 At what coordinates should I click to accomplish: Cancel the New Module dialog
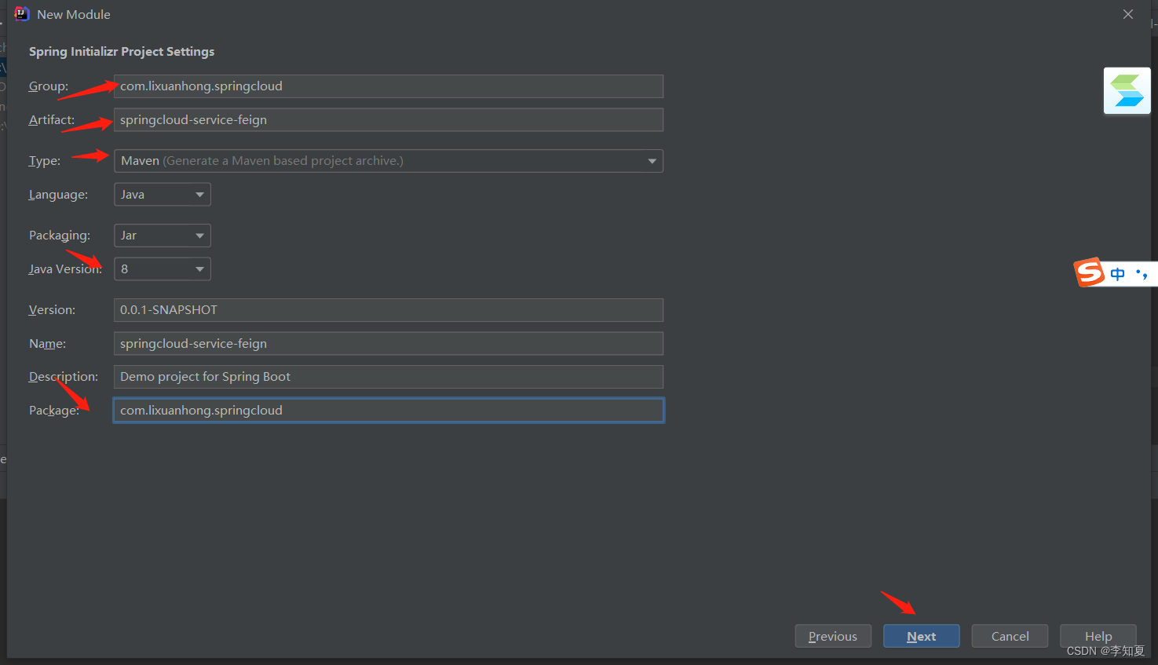1010,636
